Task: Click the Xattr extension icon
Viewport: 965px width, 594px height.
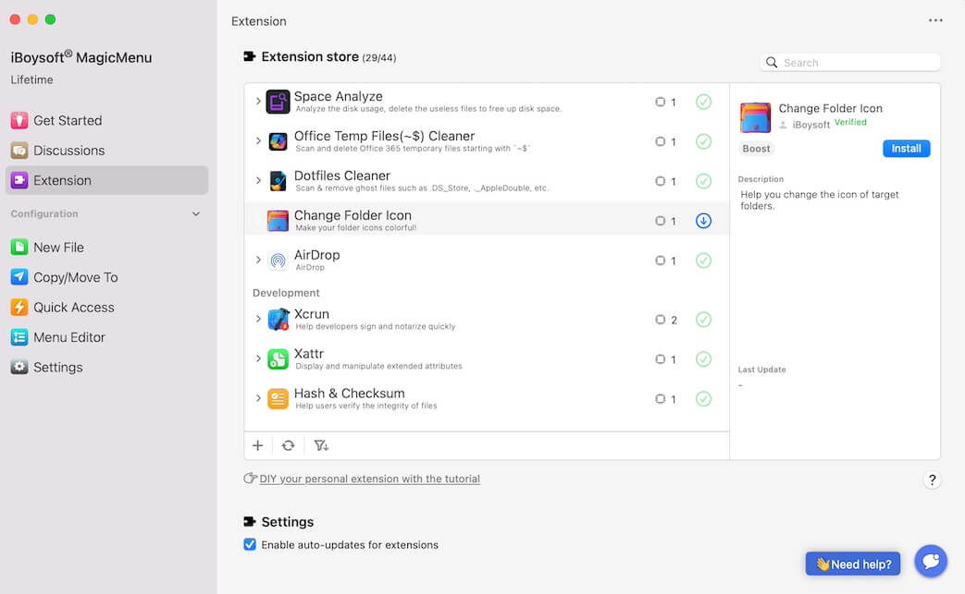Action: [278, 358]
